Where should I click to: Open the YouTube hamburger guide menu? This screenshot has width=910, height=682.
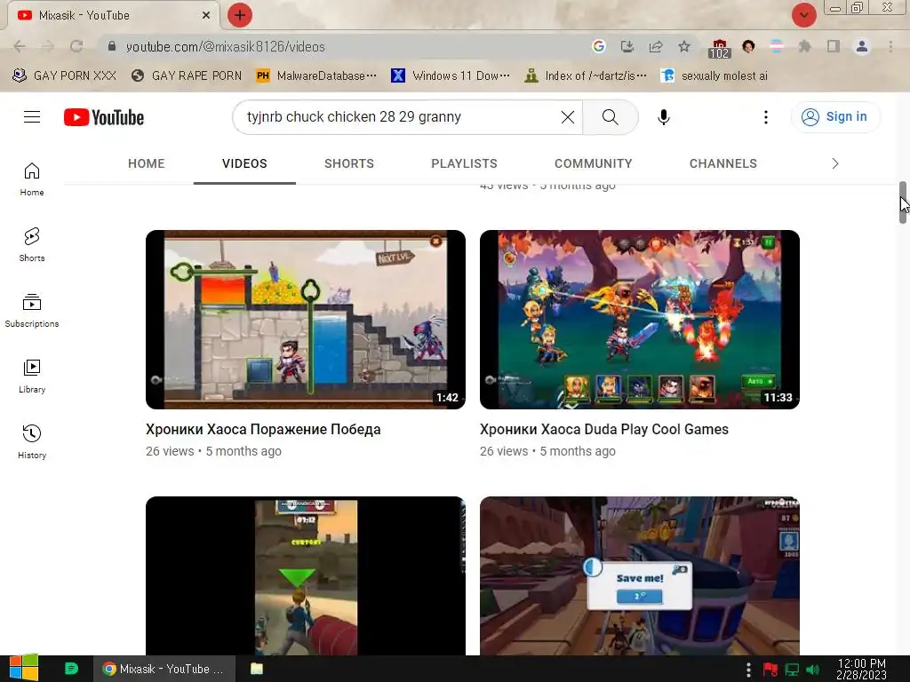(x=32, y=117)
